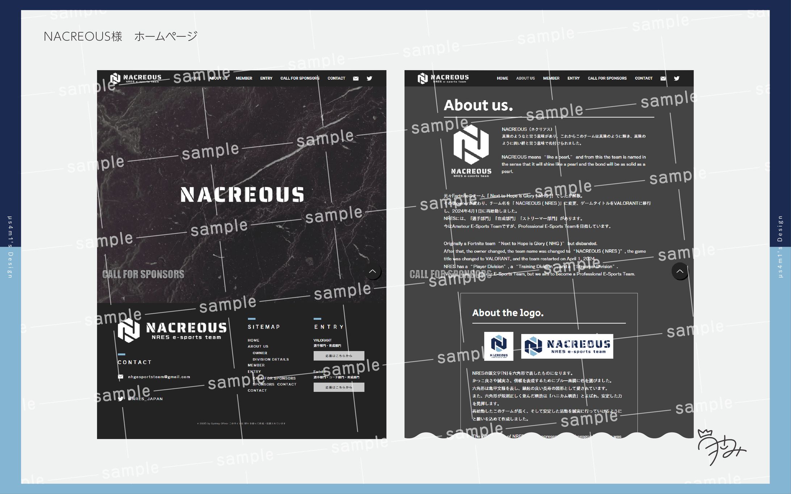
Task: Click the VALORANT 応募はこちらから entry button
Action: [339, 356]
